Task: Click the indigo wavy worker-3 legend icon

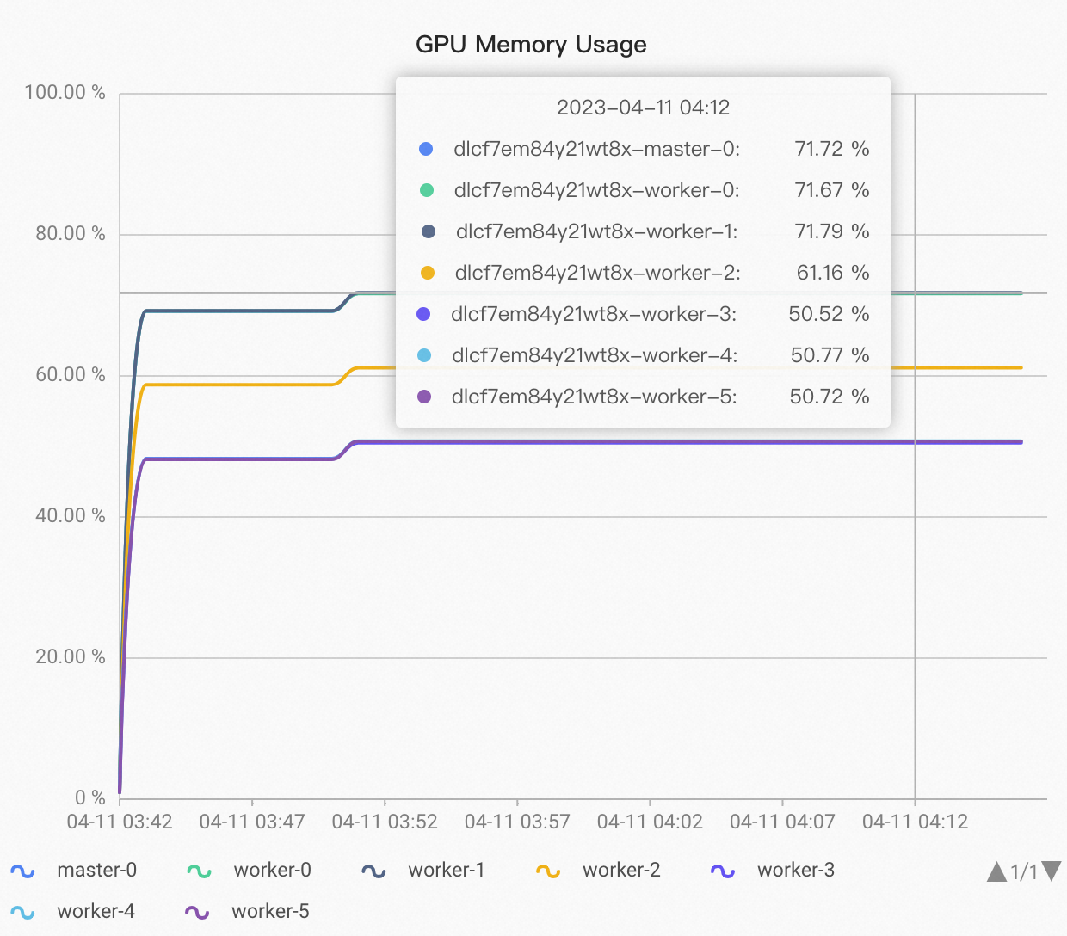Action: [x=723, y=870]
